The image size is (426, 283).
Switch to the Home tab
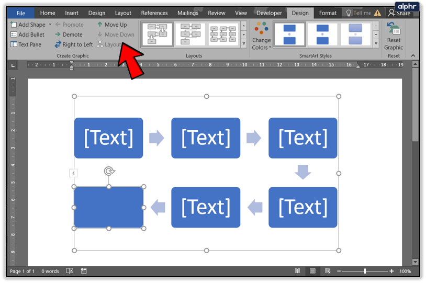tap(48, 13)
